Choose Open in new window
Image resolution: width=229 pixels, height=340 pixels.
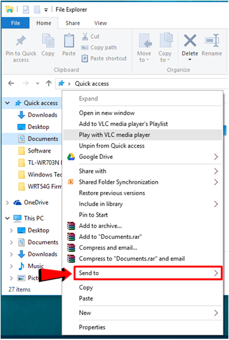point(143,112)
